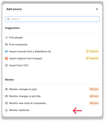The width and height of the screenshot is (105, 121).
Task: Close the Add source dialog
Action: coord(97,9)
